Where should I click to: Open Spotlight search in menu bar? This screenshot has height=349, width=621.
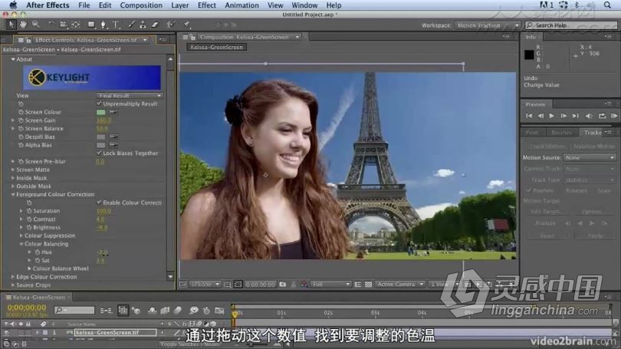(607, 5)
